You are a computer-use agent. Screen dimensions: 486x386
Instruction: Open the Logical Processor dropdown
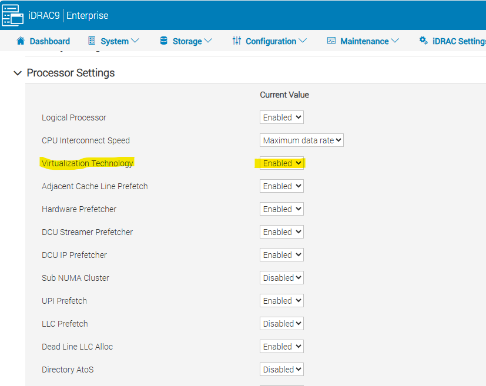[x=281, y=117]
